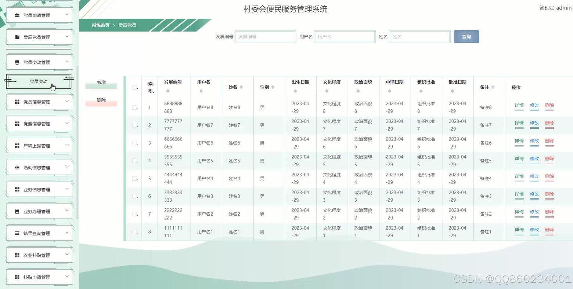Screen dimensions: 573x289
Task: Click the 查询 search button
Action: point(466,37)
